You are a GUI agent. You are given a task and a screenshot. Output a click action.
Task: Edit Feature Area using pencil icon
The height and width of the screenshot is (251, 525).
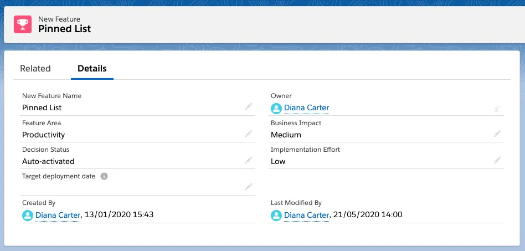tap(249, 134)
